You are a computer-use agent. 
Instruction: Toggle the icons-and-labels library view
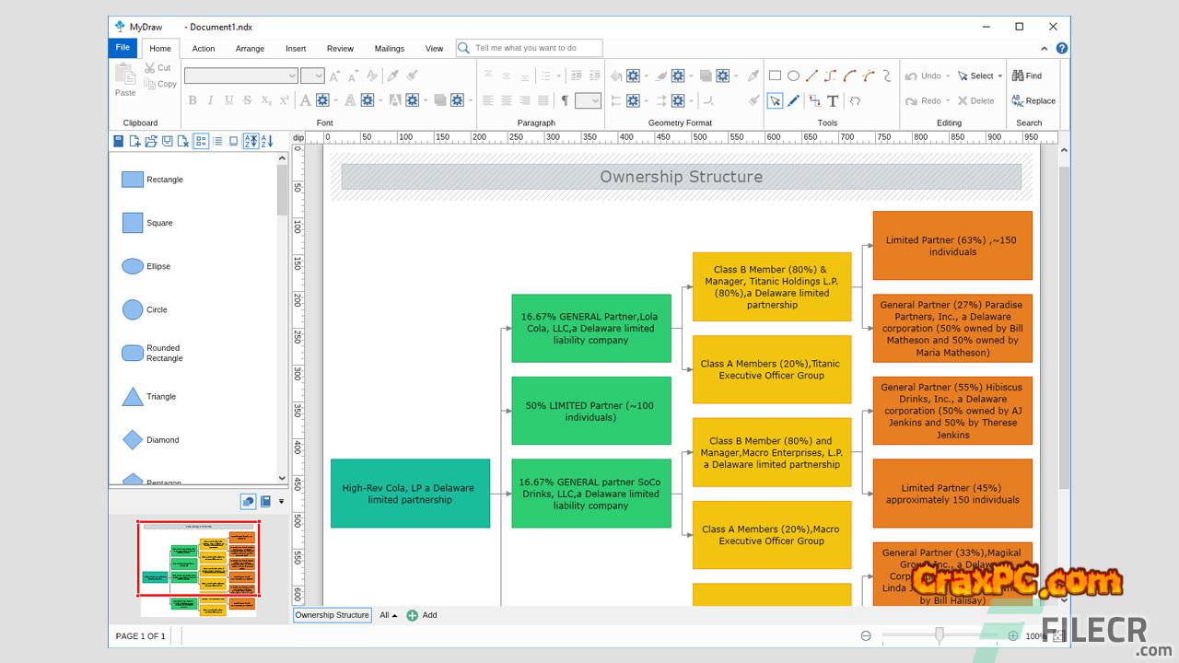point(201,141)
